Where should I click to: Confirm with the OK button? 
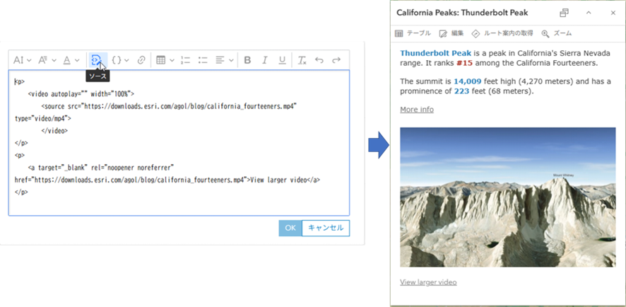pos(290,228)
